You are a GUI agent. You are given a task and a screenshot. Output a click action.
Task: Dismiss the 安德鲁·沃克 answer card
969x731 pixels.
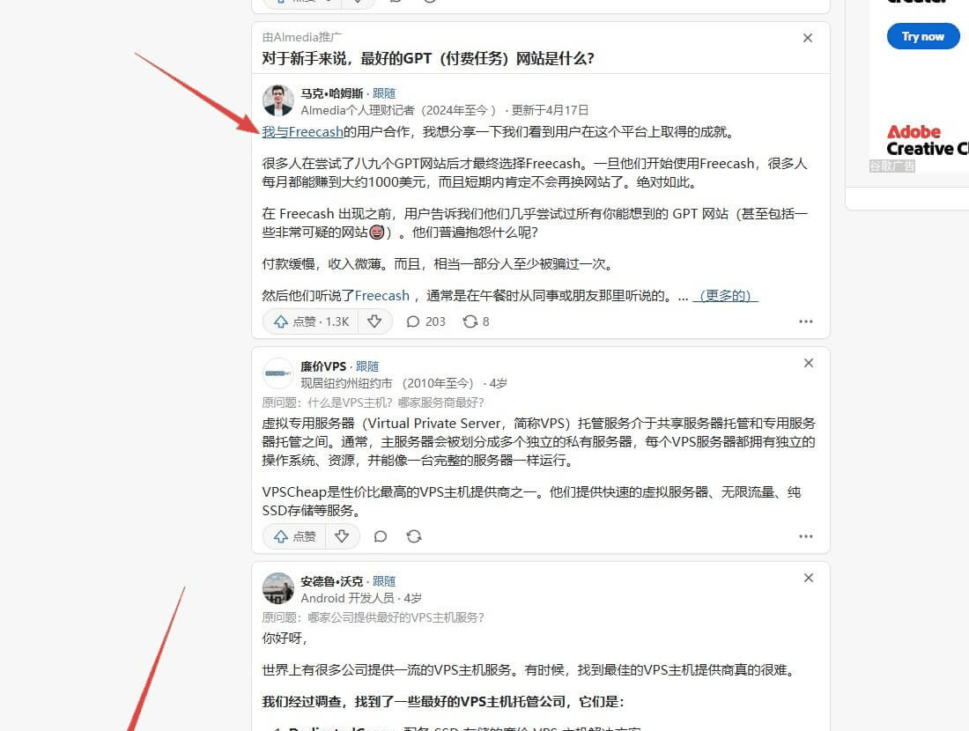[809, 578]
